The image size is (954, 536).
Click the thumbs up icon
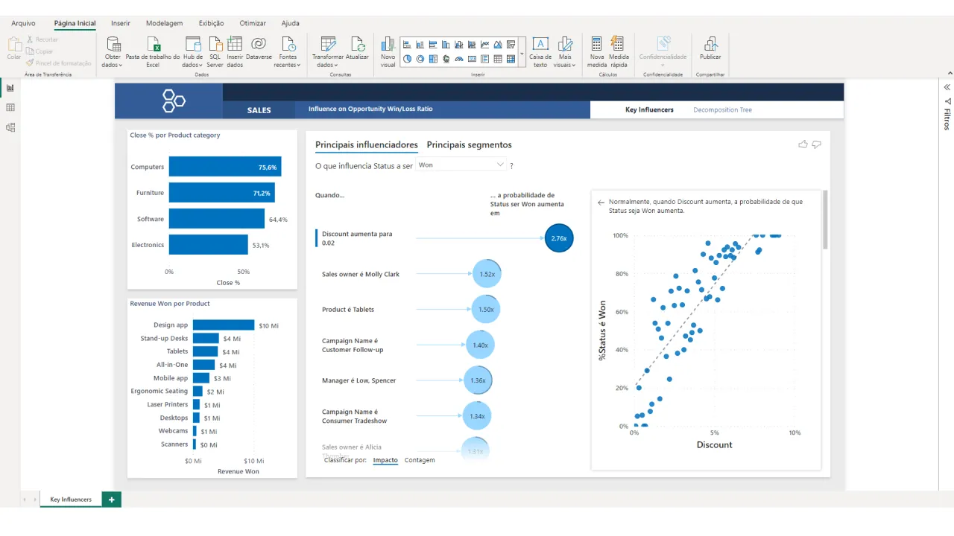[803, 144]
